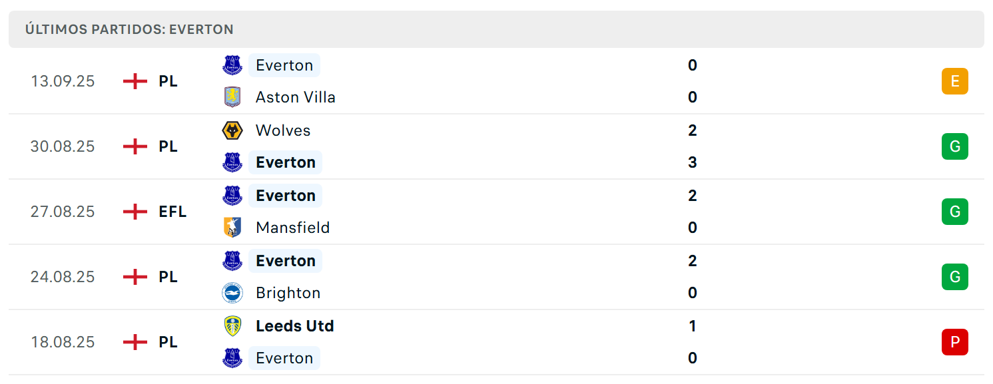This screenshot has height=384, width=993.
Task: Click the Aston Villa club crest
Action: click(x=232, y=97)
